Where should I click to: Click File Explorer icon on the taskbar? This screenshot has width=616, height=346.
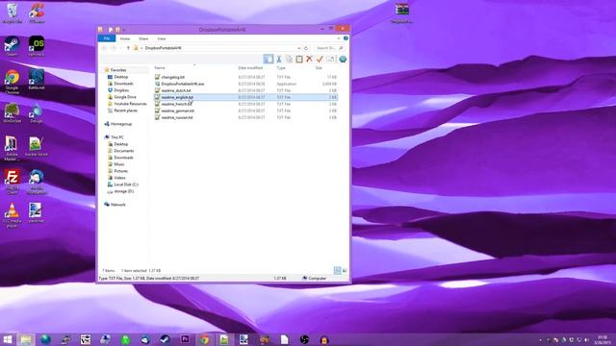pos(26,339)
